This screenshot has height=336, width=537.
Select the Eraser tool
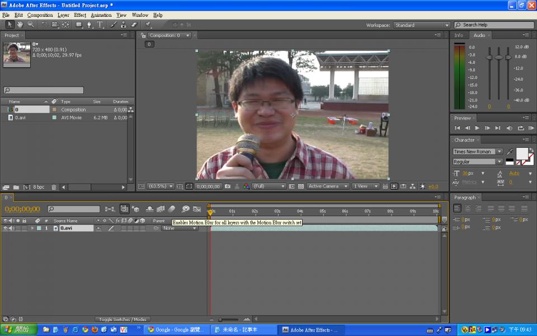[x=134, y=25]
